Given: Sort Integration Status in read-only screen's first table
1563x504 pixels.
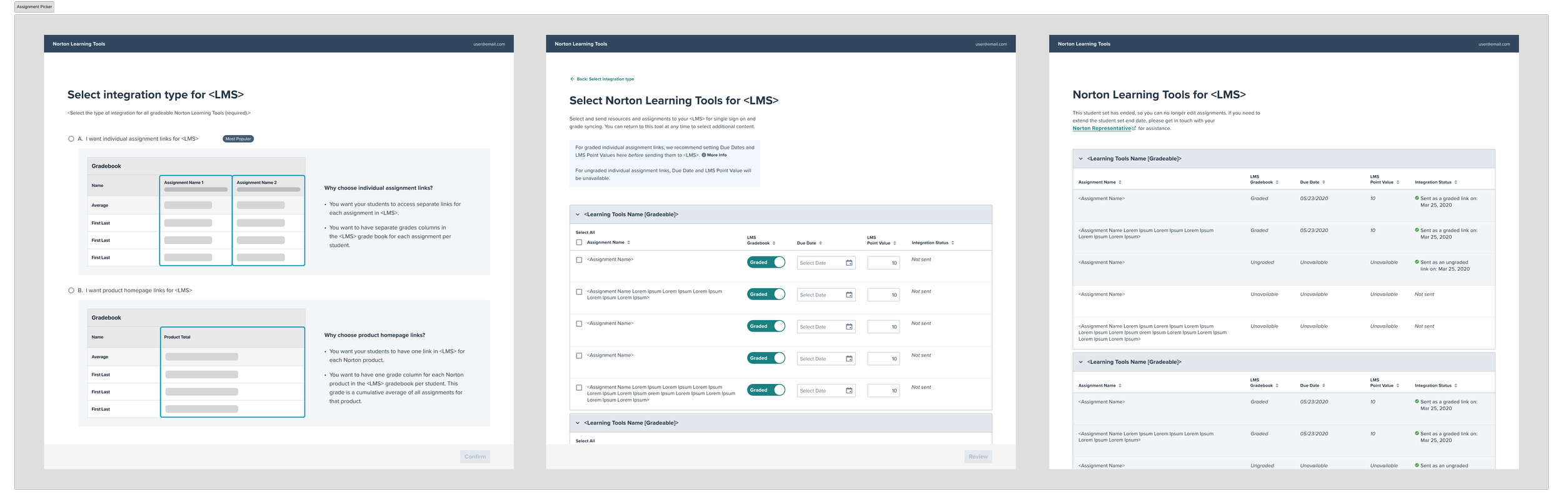Looking at the screenshot, I should 1455,183.
